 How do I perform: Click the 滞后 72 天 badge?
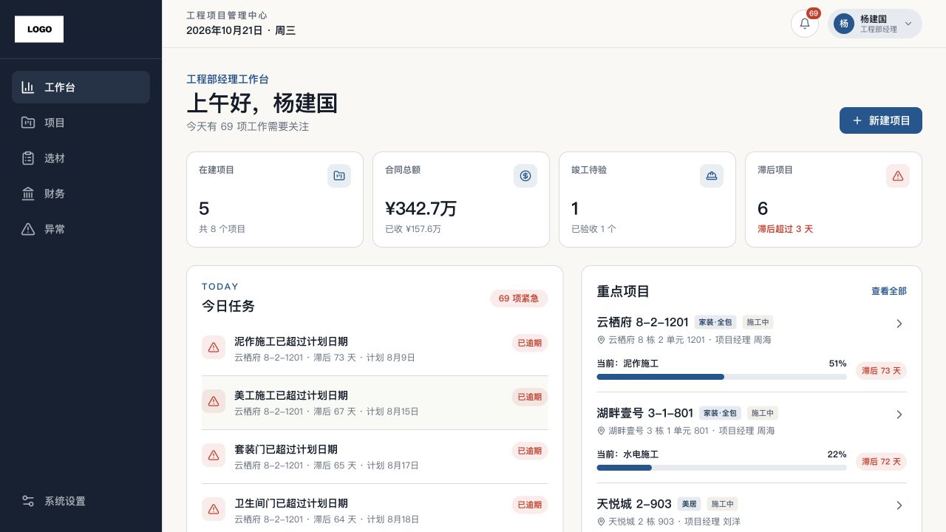881,462
